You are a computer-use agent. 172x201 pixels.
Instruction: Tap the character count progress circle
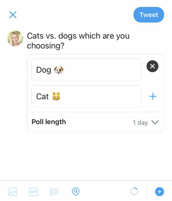click(x=134, y=192)
